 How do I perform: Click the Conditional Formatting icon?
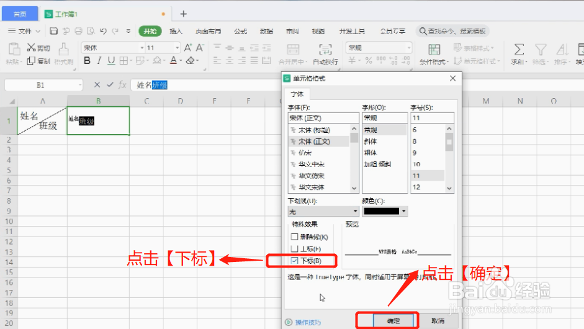[434, 49]
